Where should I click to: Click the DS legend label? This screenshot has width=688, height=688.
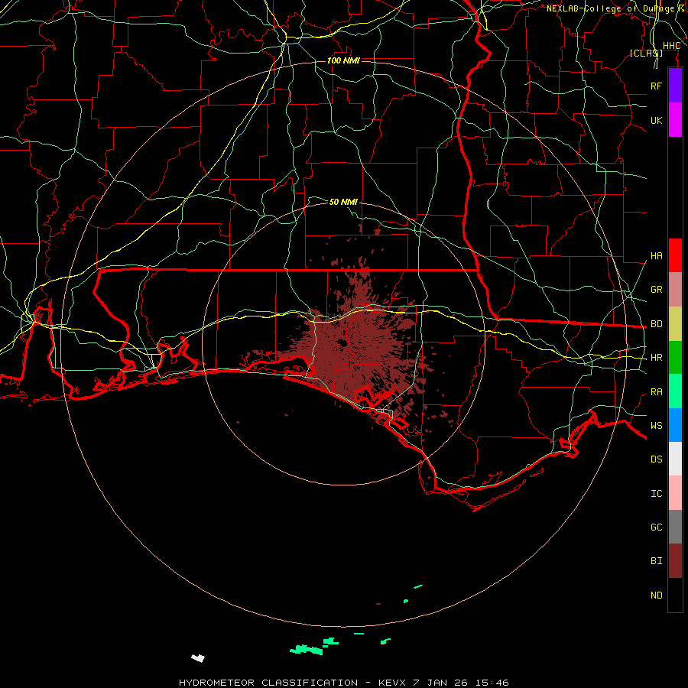coord(657,459)
